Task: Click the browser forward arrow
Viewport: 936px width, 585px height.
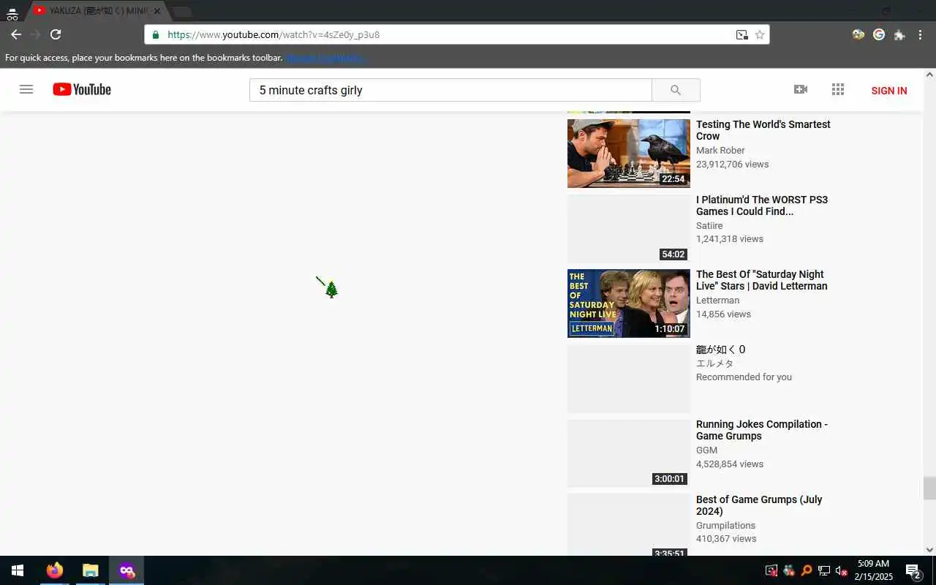Action: [35, 34]
